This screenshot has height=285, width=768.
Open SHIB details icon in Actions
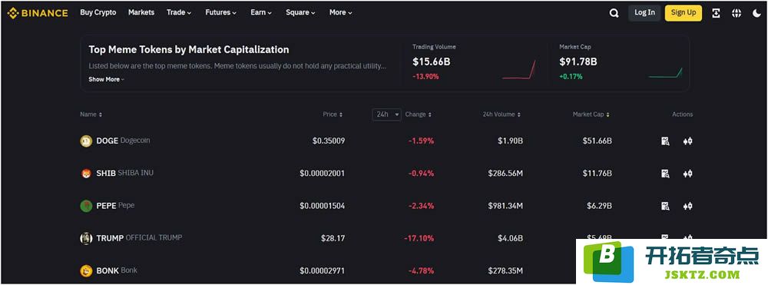[x=665, y=174]
